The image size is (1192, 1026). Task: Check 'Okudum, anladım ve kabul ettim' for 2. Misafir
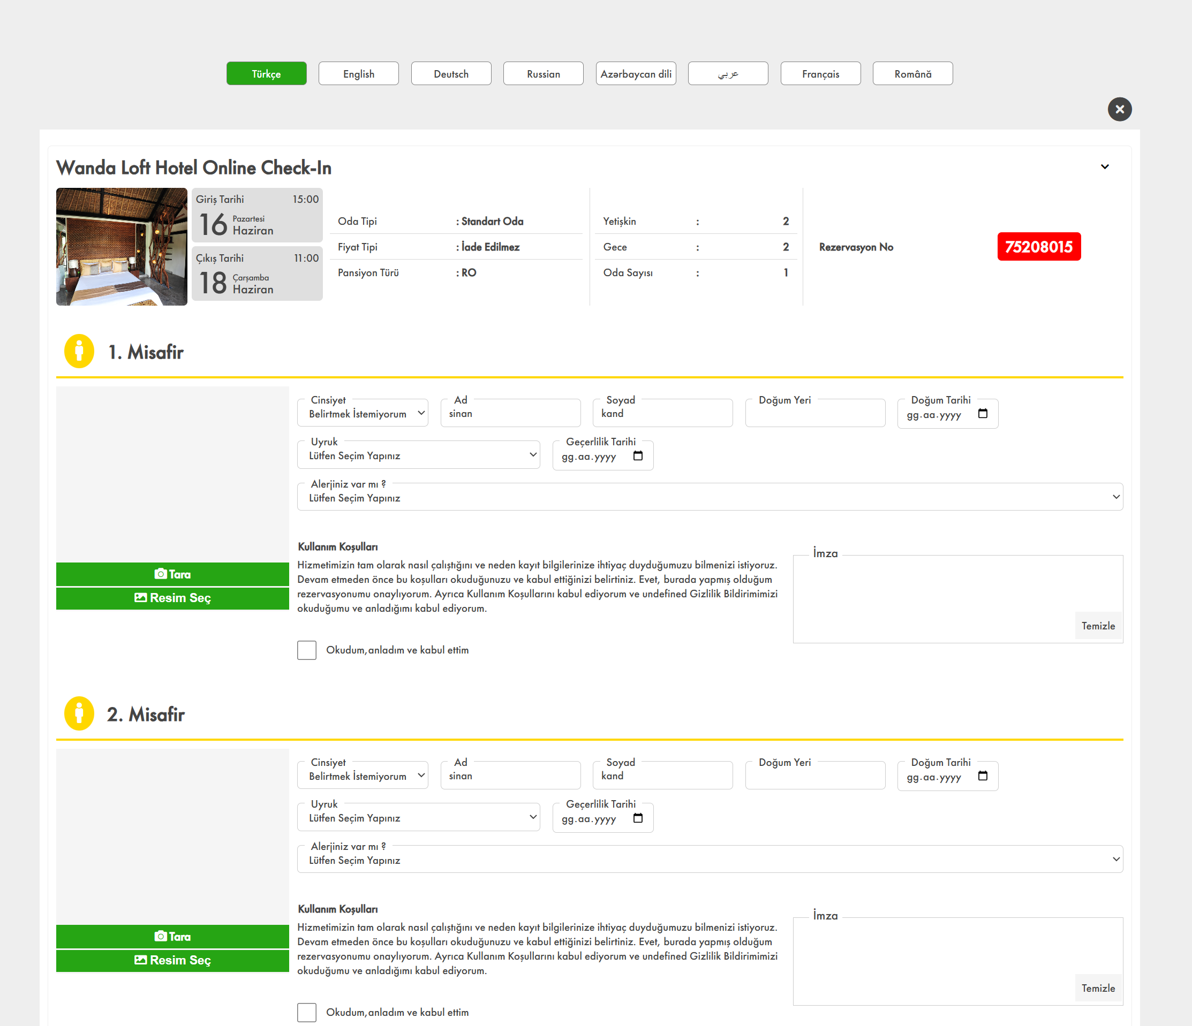(x=307, y=1012)
